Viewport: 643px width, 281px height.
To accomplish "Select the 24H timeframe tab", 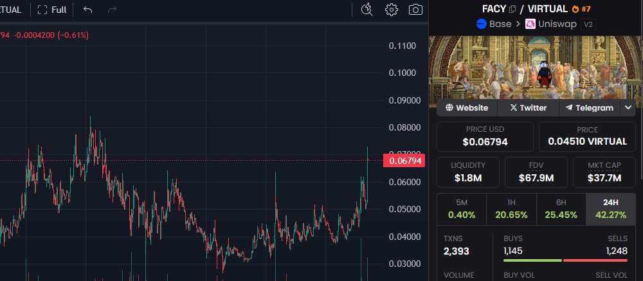I will [611, 209].
